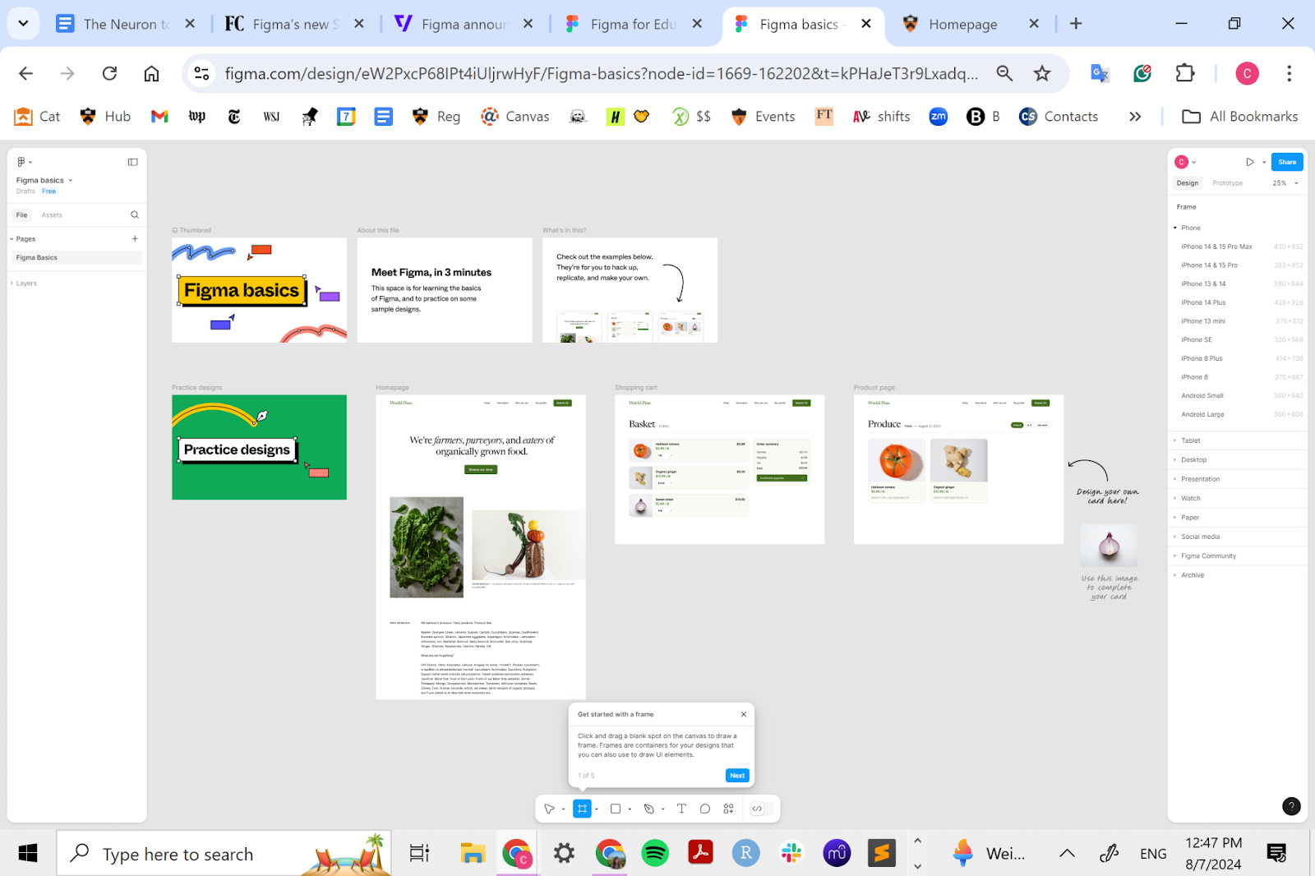
Task: Expand the Tablet frame presets
Action: click(1175, 440)
